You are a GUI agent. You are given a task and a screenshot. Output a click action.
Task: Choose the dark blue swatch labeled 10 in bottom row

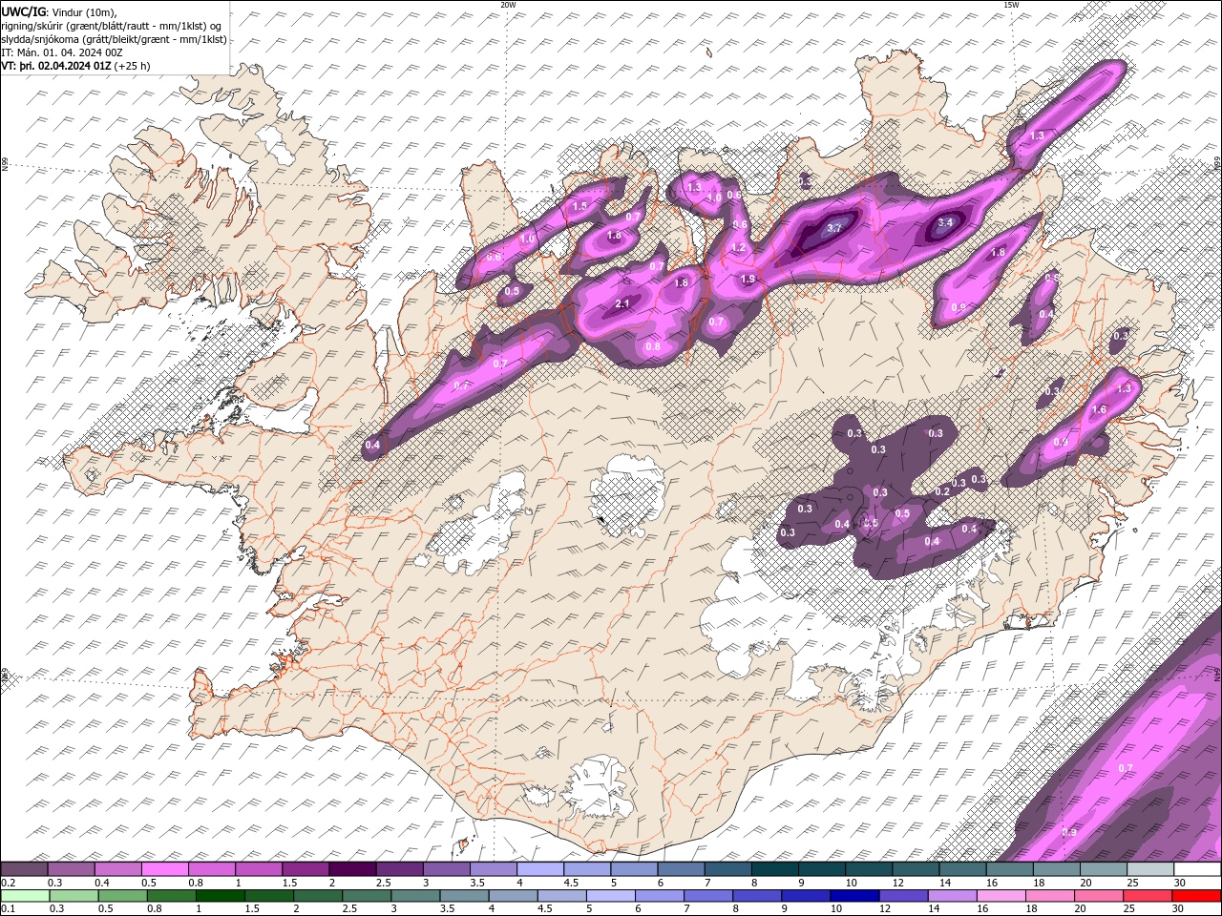pyautogui.click(x=855, y=896)
